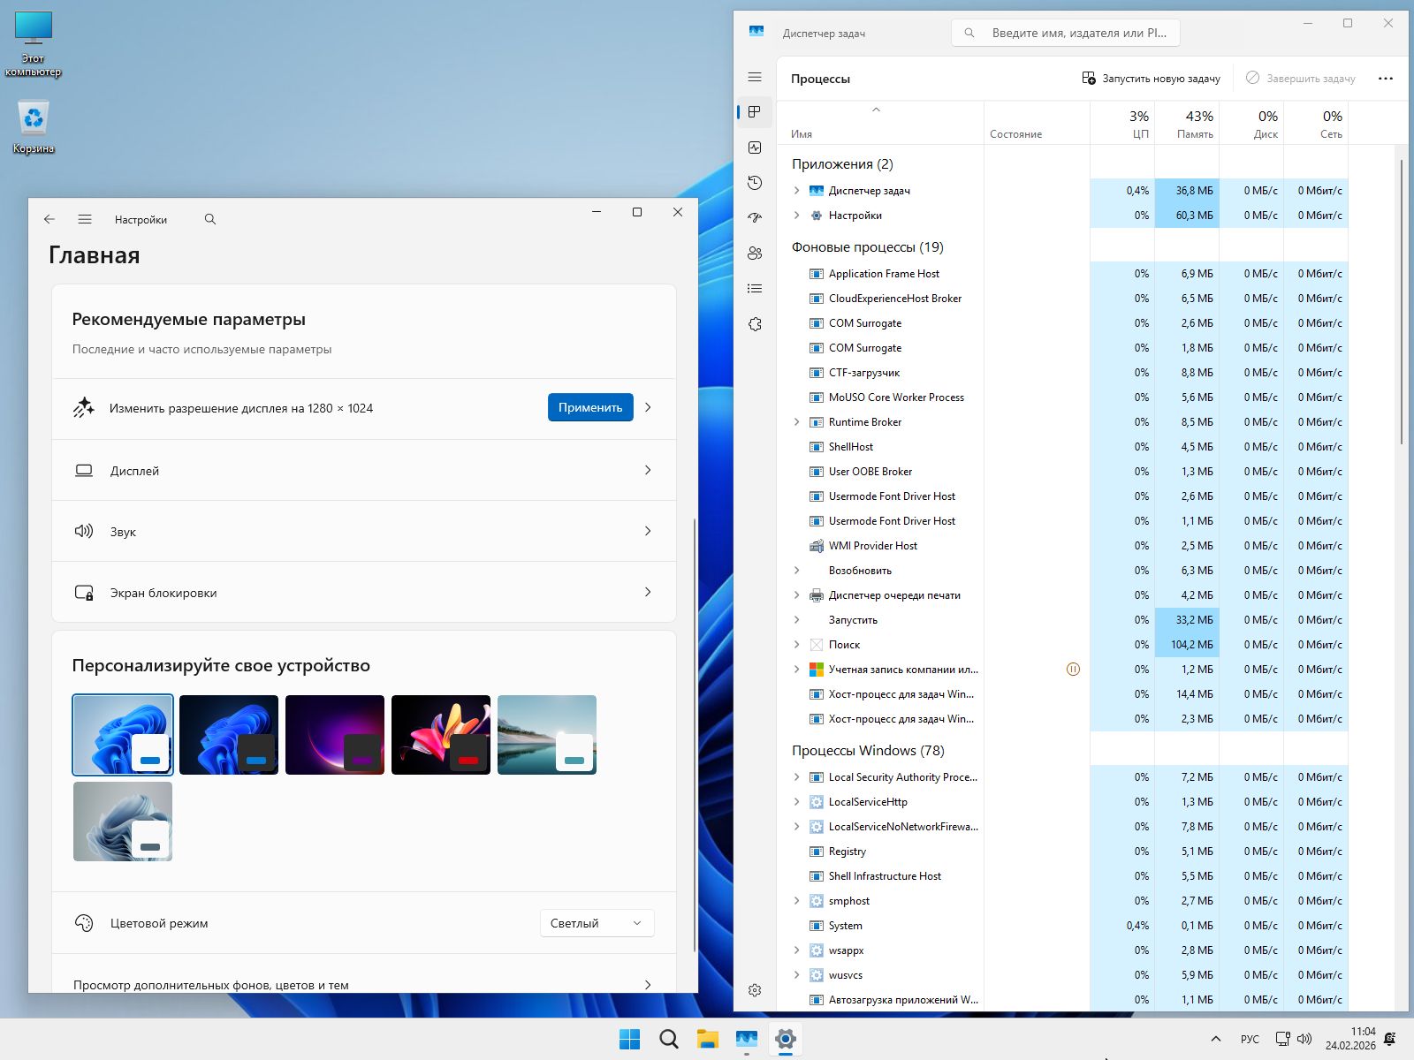The width and height of the screenshot is (1414, 1060).
Task: Open the Звук settings item
Action: 363,532
